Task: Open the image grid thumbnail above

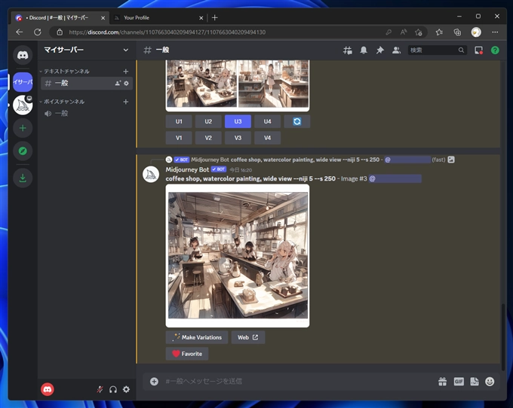Action: (238, 85)
